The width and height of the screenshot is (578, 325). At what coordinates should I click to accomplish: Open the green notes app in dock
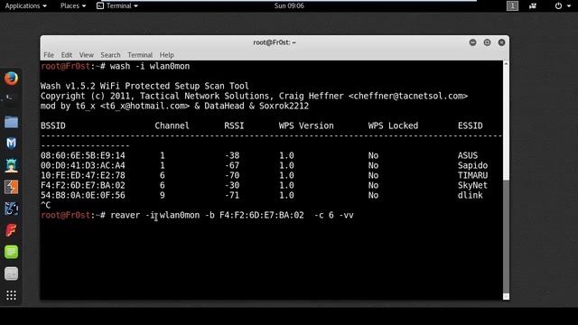11,252
